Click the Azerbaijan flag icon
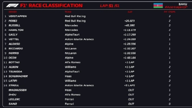 [x=158, y=5]
